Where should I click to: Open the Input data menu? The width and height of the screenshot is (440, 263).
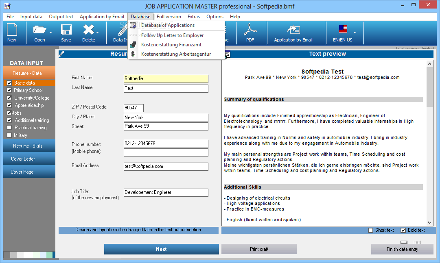(31, 17)
